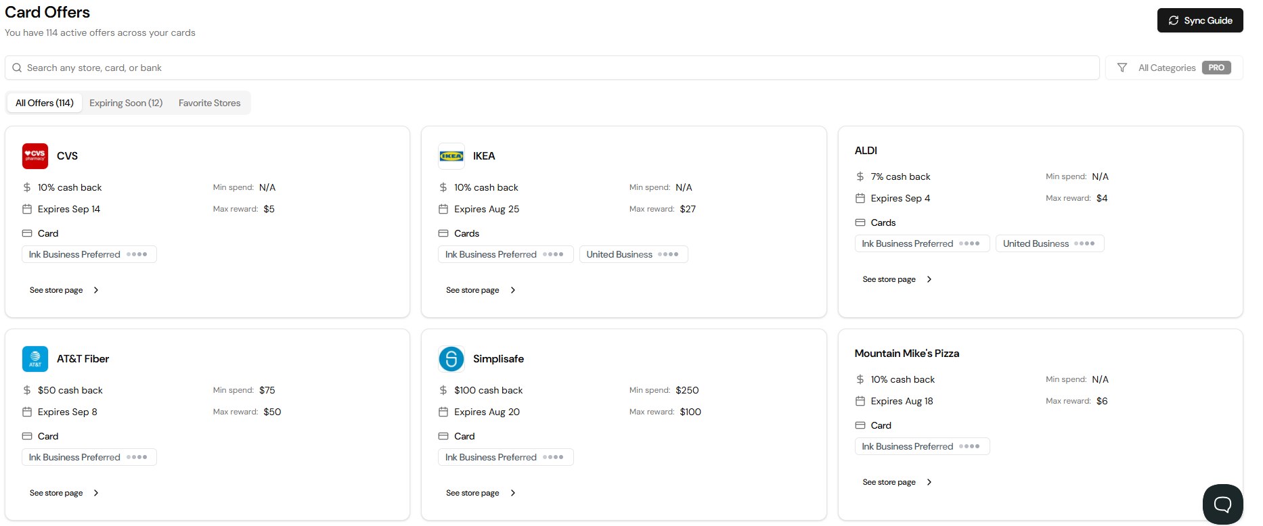Open the chat support bubble icon
Viewport: 1263px width, 526px height.
1222,504
